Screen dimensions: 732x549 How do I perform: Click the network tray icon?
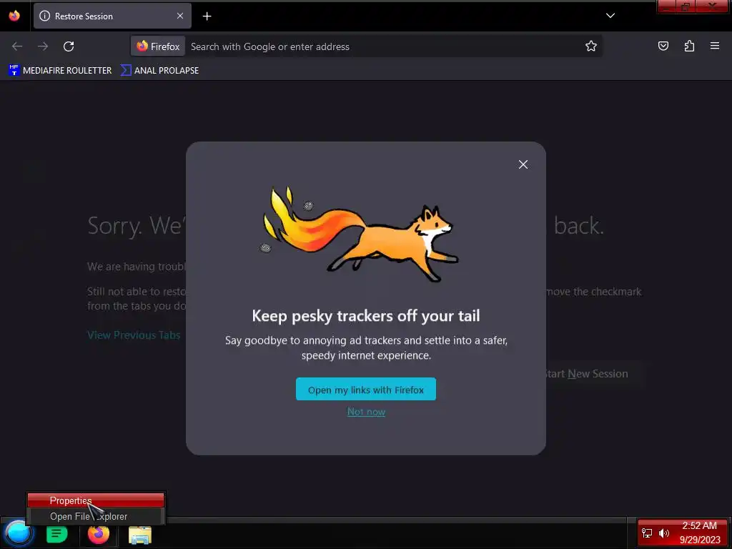647,533
